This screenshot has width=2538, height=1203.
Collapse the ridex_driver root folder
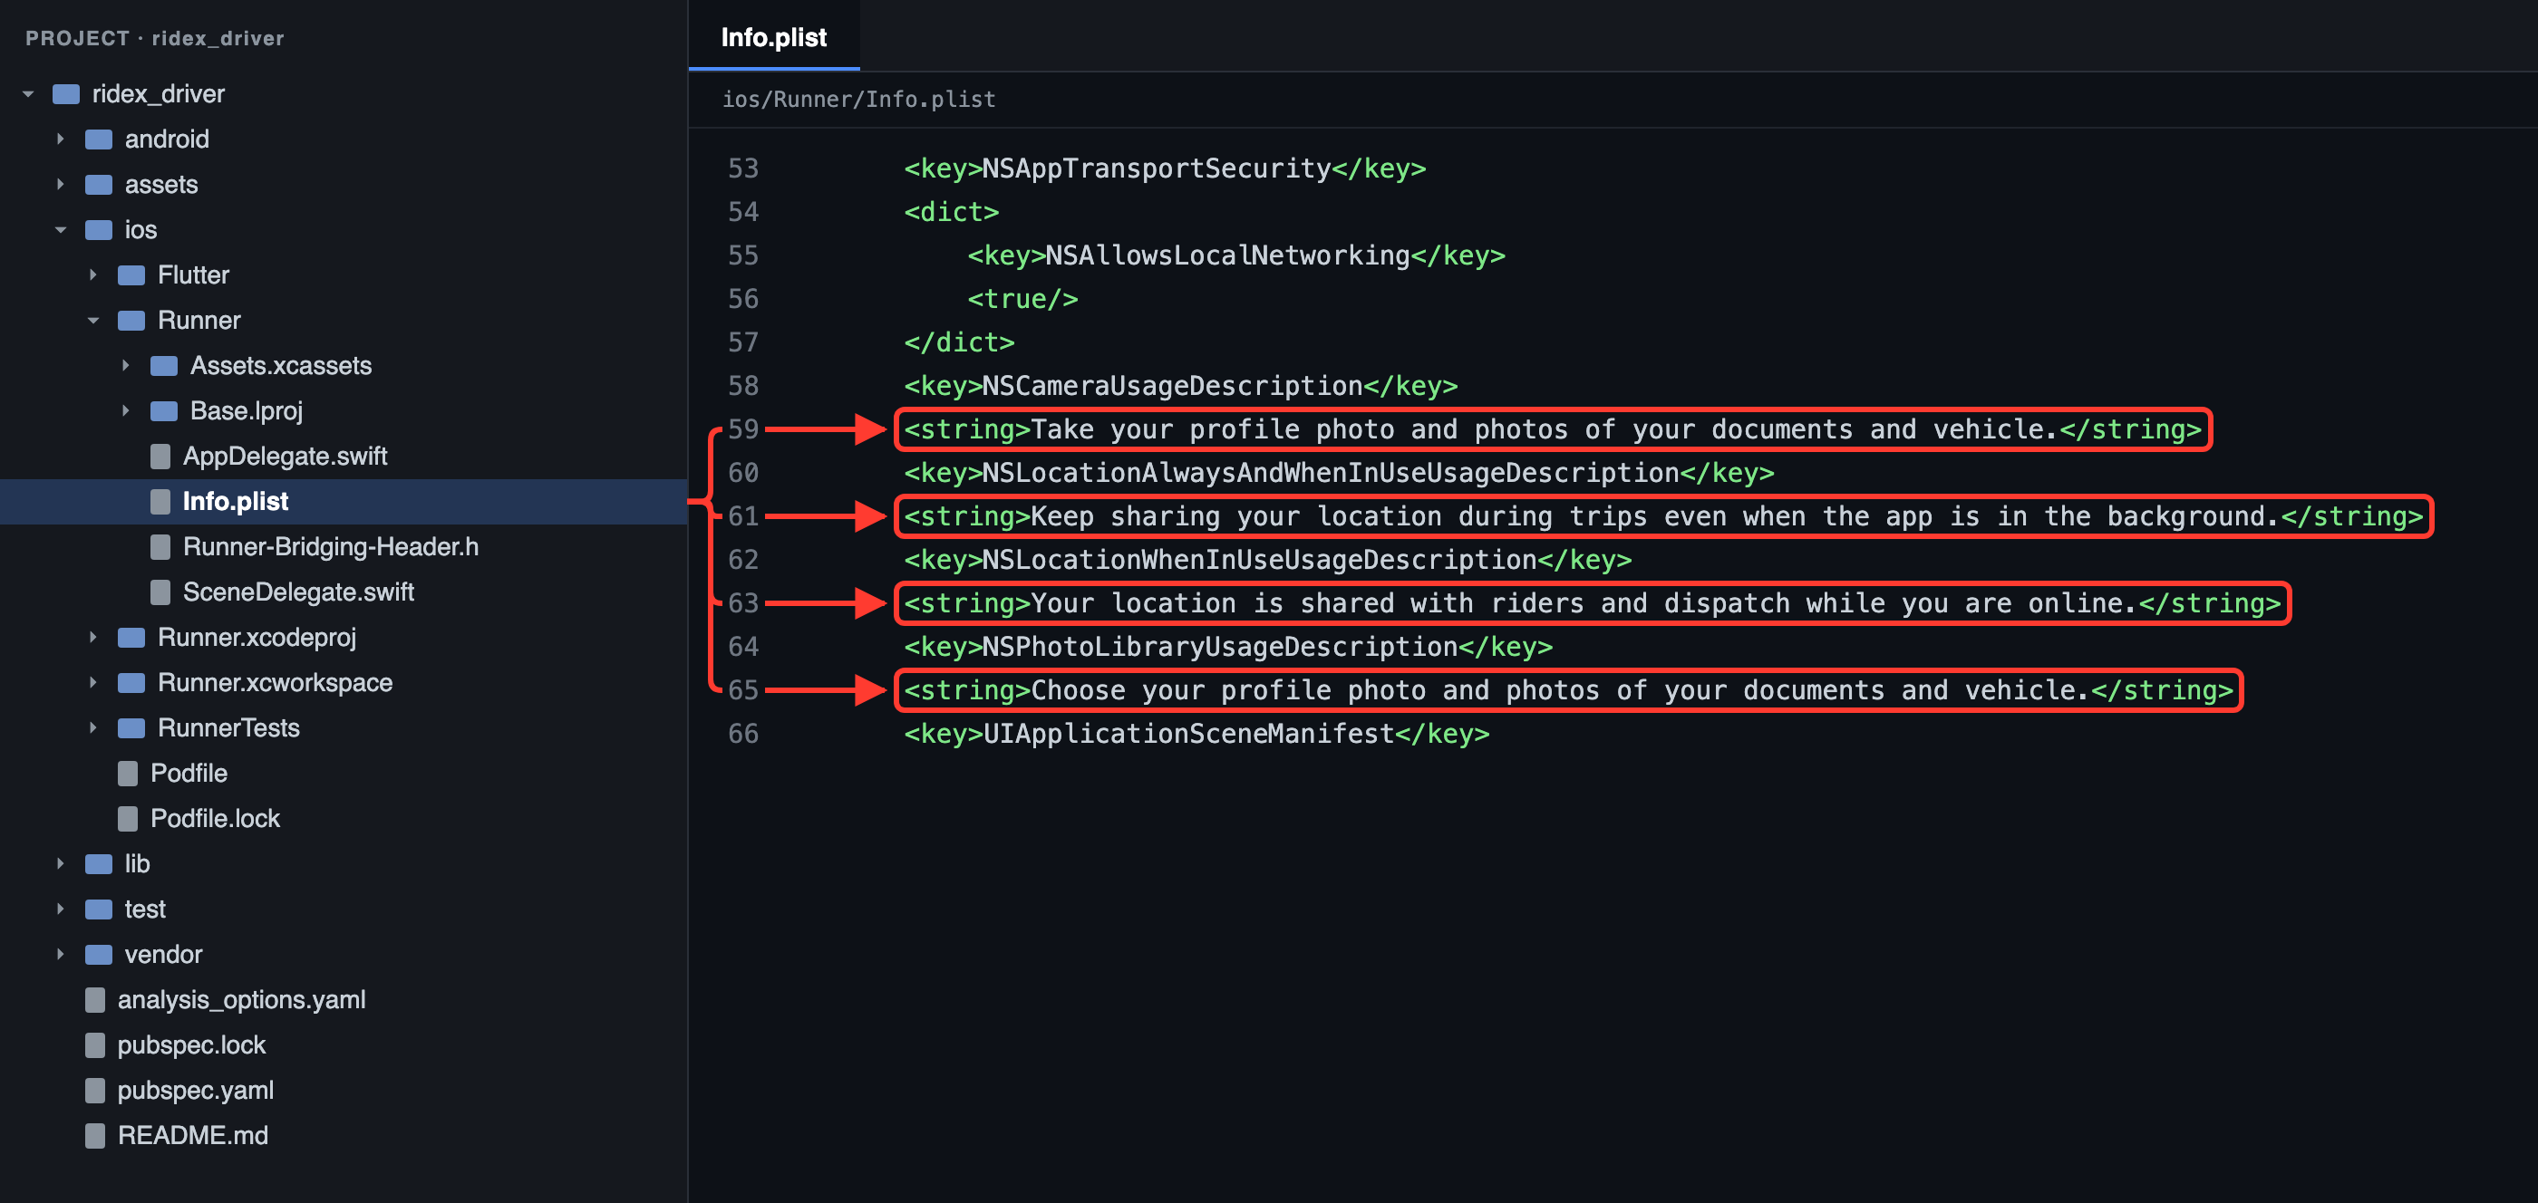click(x=29, y=94)
